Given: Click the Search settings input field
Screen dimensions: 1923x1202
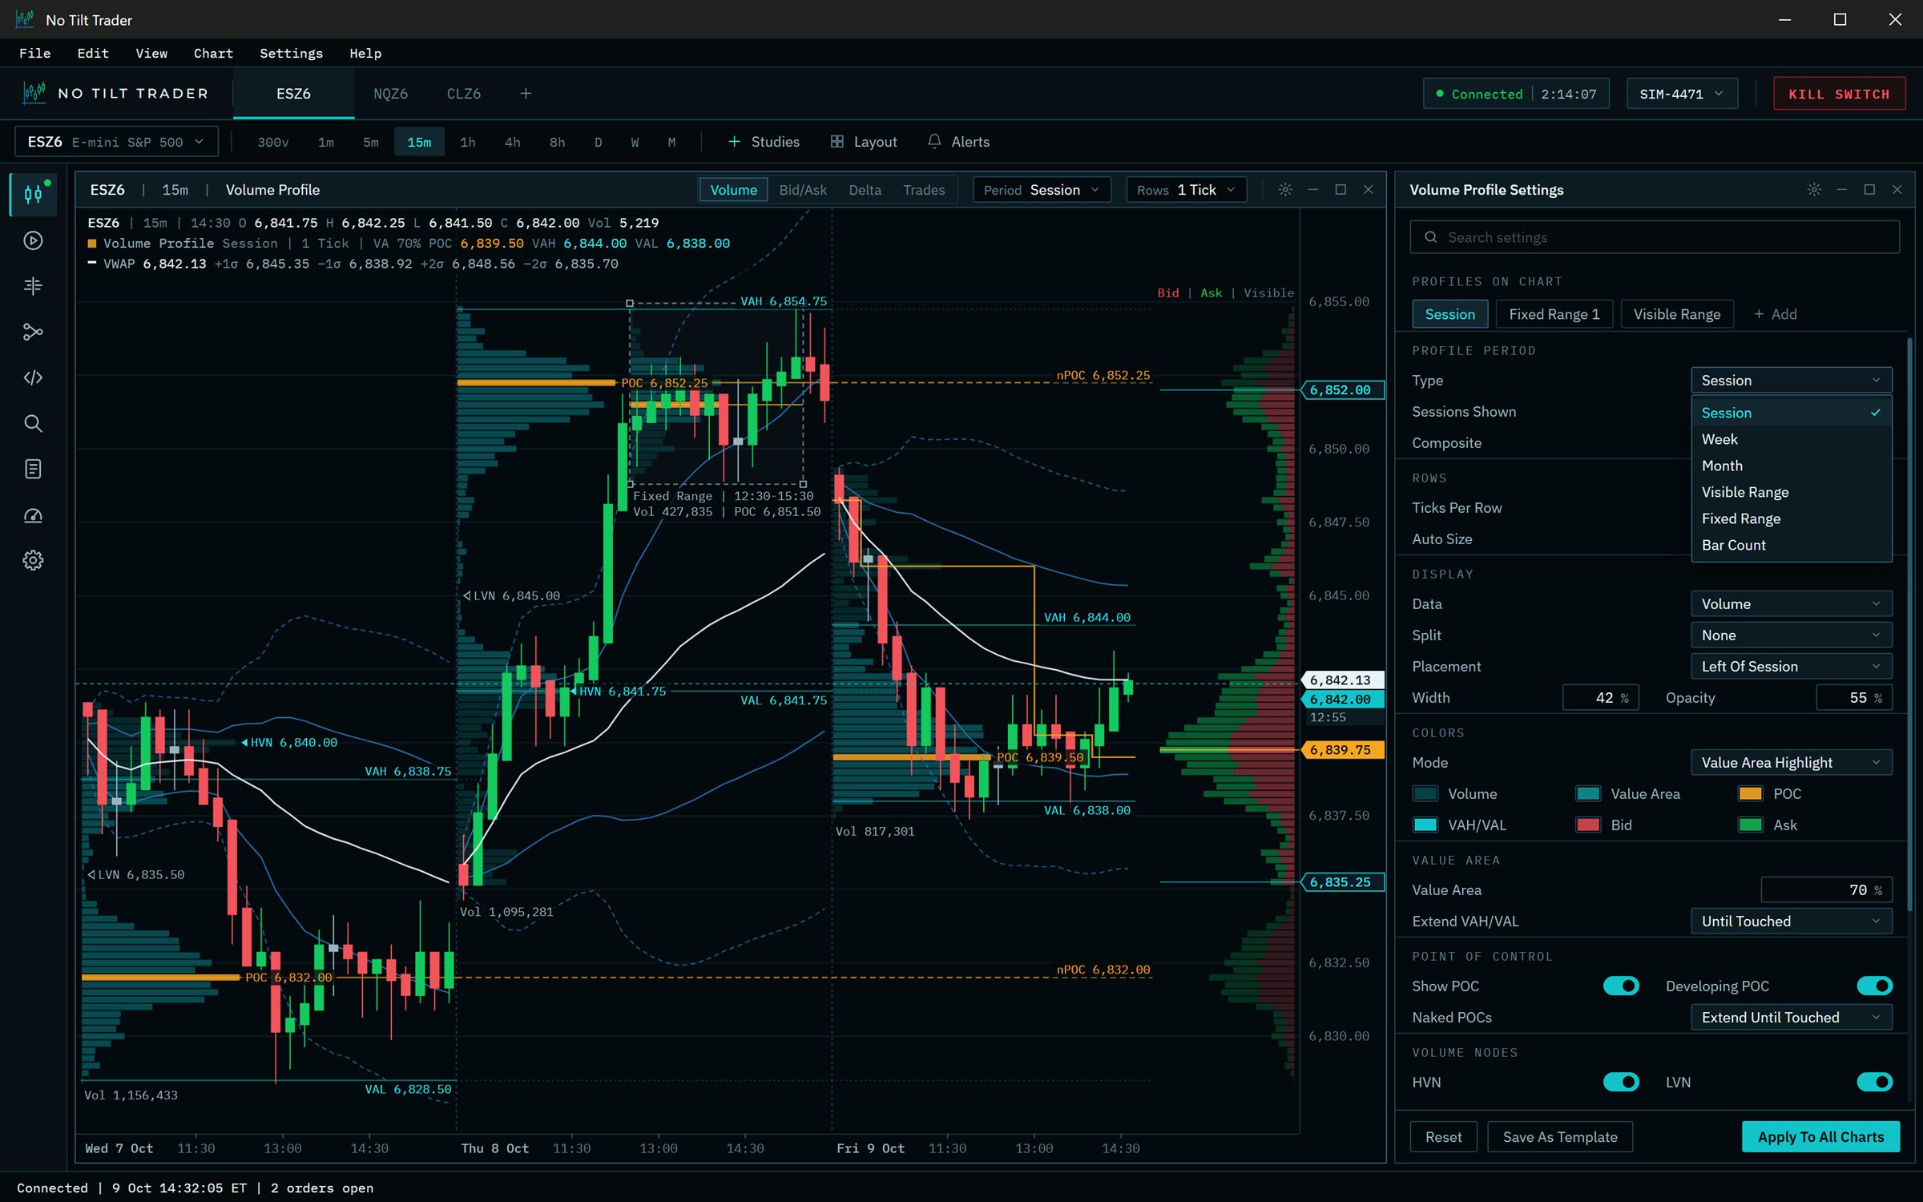Looking at the screenshot, I should (1655, 237).
